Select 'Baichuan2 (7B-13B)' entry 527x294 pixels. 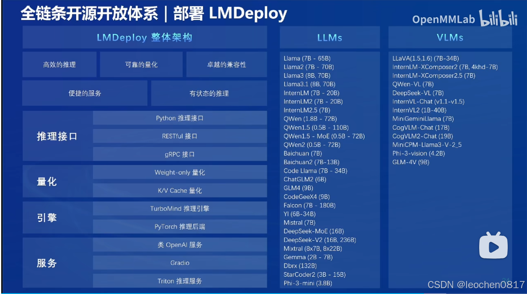312,162
